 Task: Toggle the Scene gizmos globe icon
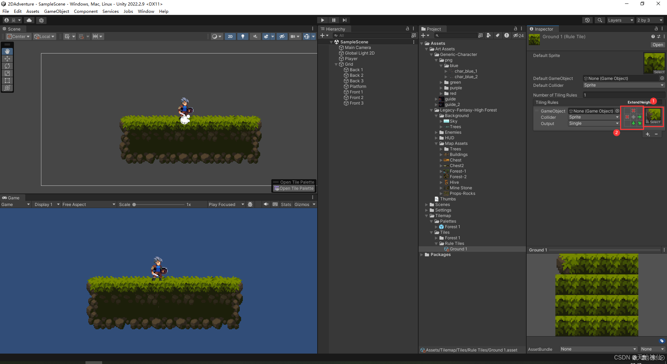coord(306,36)
